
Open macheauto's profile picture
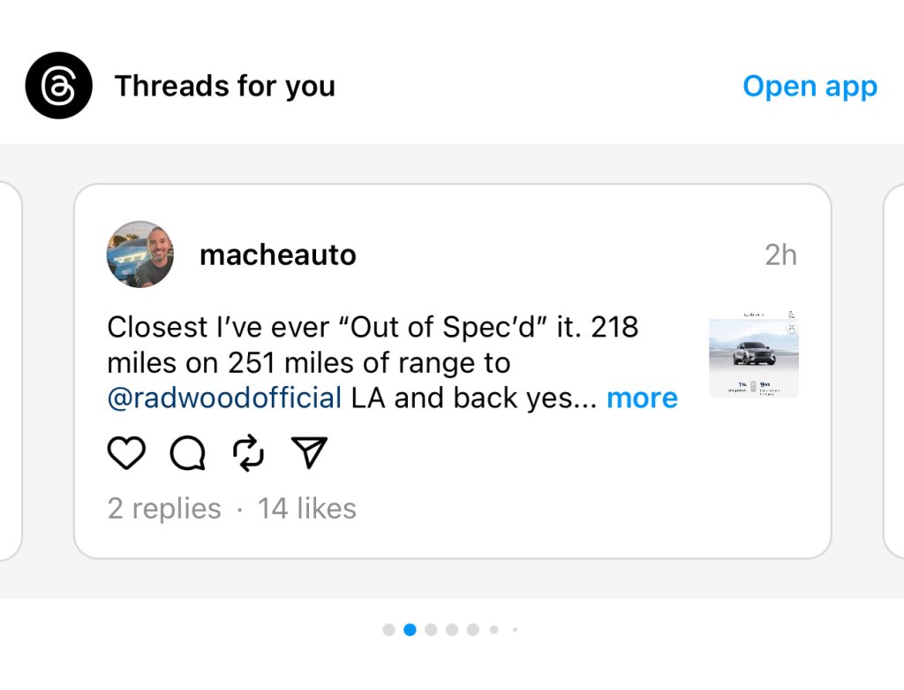140,254
